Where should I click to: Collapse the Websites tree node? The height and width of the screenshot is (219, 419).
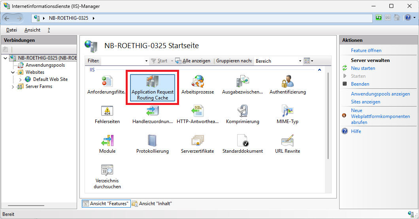[x=13, y=72]
